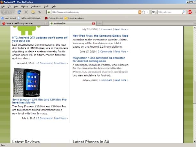
Task: Click the Forward navigation arrow
Action: 10,12
